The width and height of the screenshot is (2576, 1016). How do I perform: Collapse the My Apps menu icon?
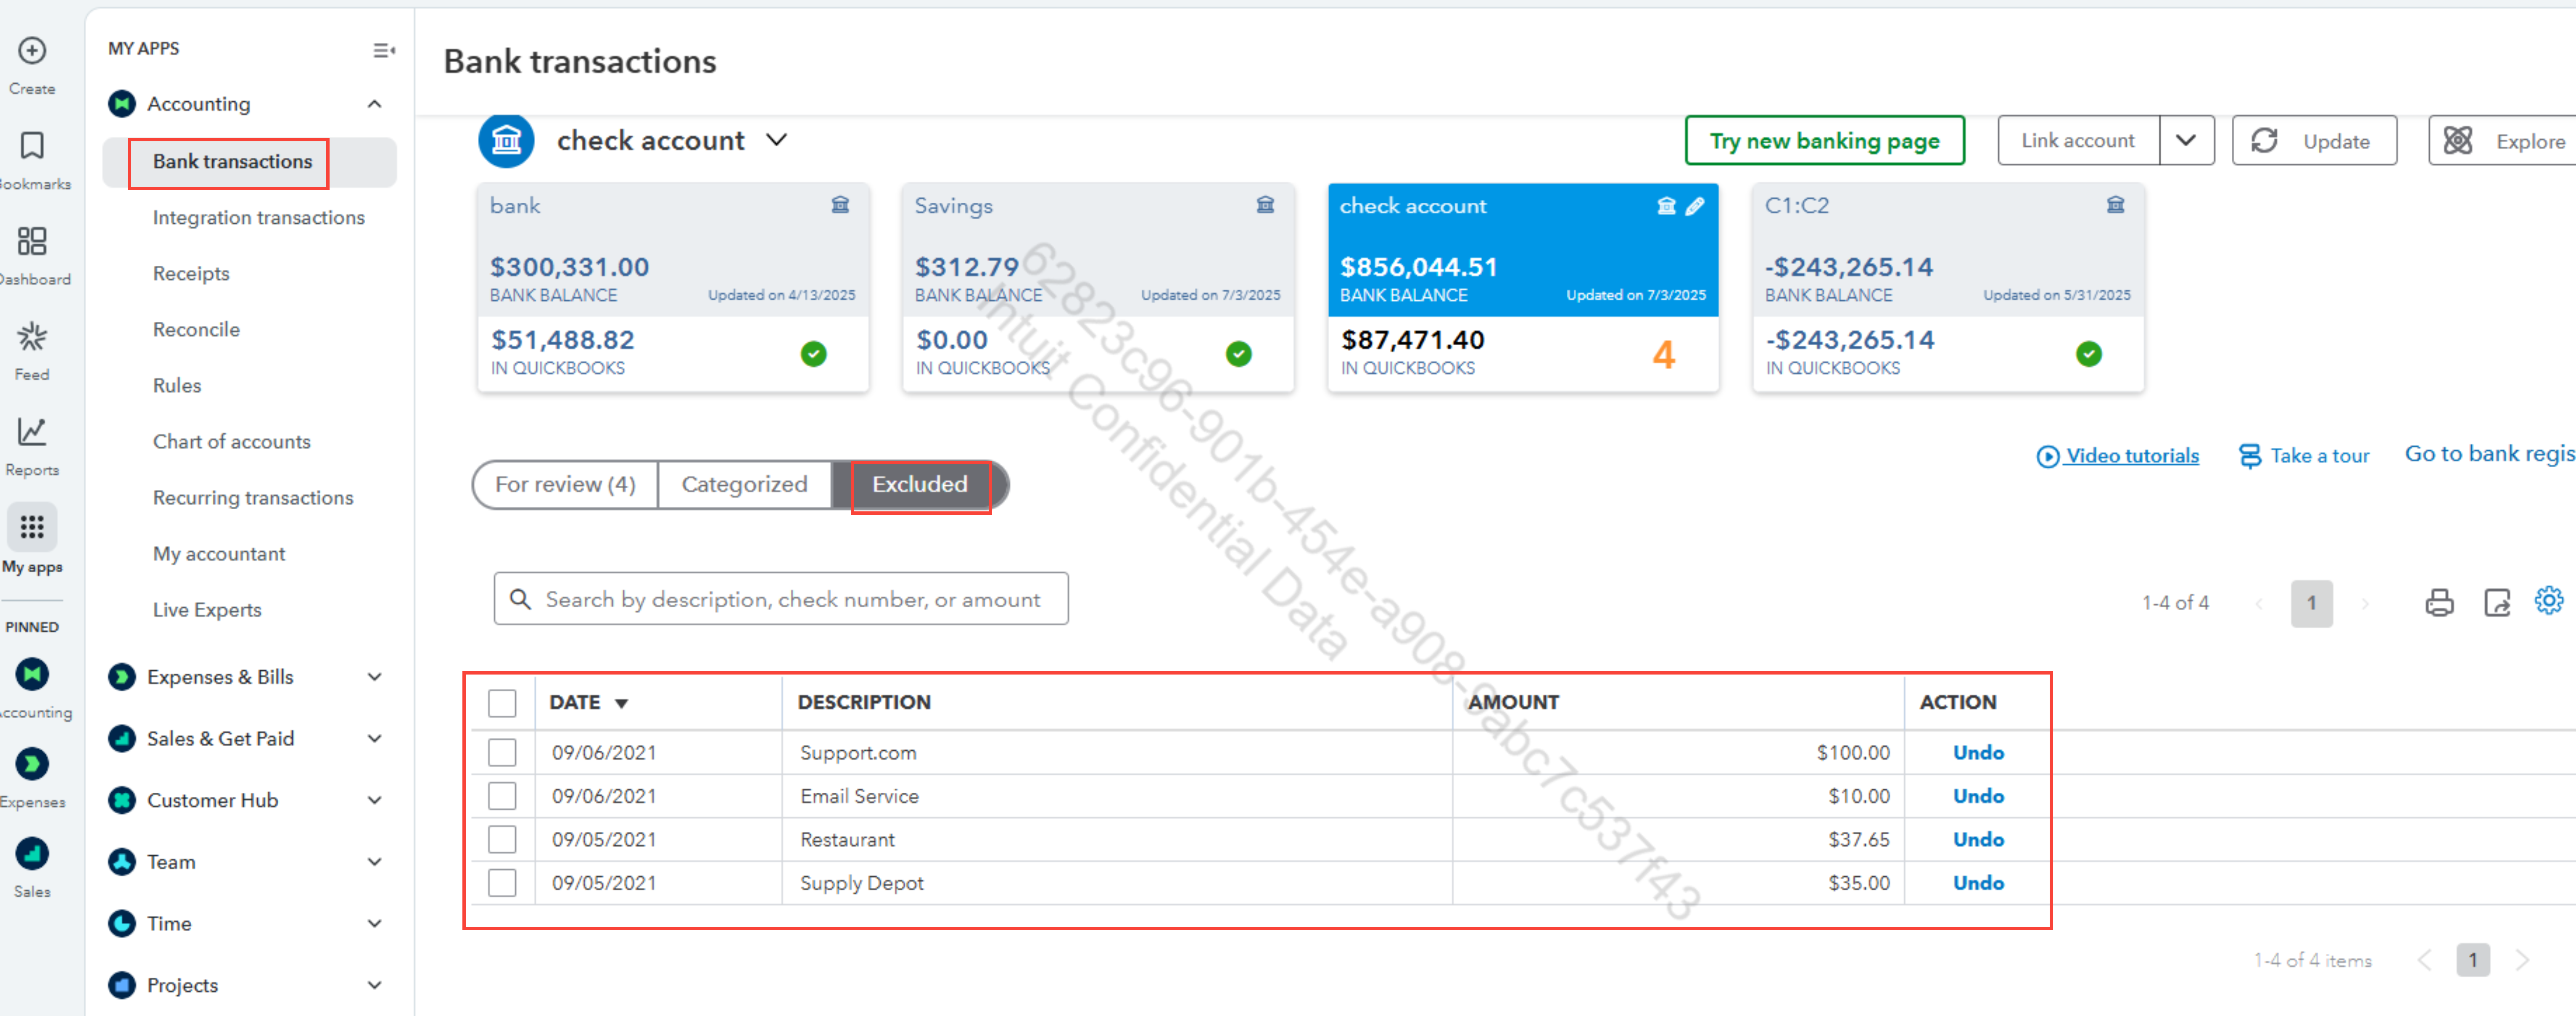(x=384, y=50)
